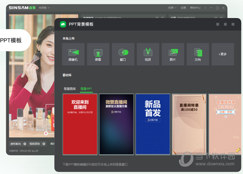
Task: Close the PPT背景模板 dialog
Action: (x=233, y=24)
